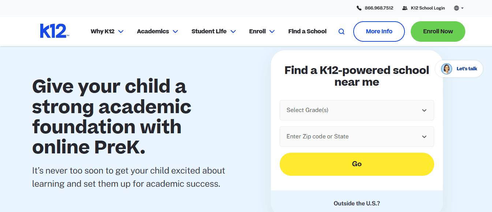The width and height of the screenshot is (492, 212).
Task: Expand the Student Life dropdown arrow
Action: click(x=234, y=31)
